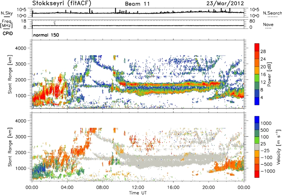This screenshot has width=282, height=195.
Task: Click the "28" power colorbar value
Action: (x=263, y=51)
